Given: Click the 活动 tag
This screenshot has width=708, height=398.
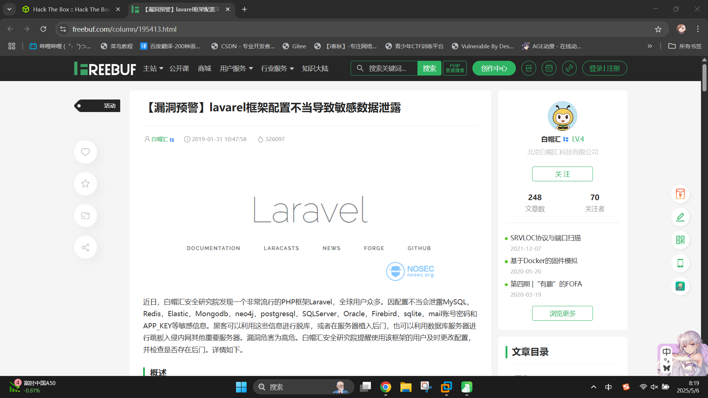Looking at the screenshot, I should coord(97,106).
